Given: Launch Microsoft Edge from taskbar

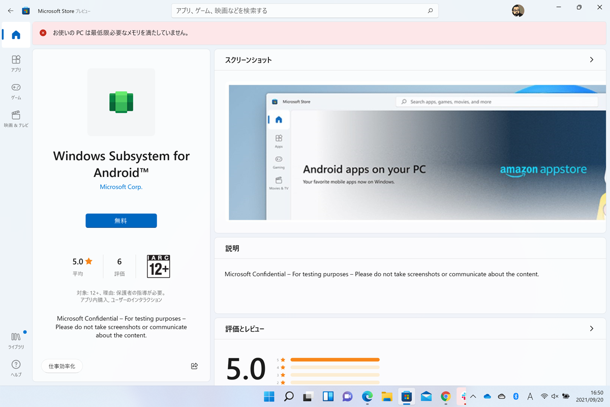Looking at the screenshot, I should point(367,397).
